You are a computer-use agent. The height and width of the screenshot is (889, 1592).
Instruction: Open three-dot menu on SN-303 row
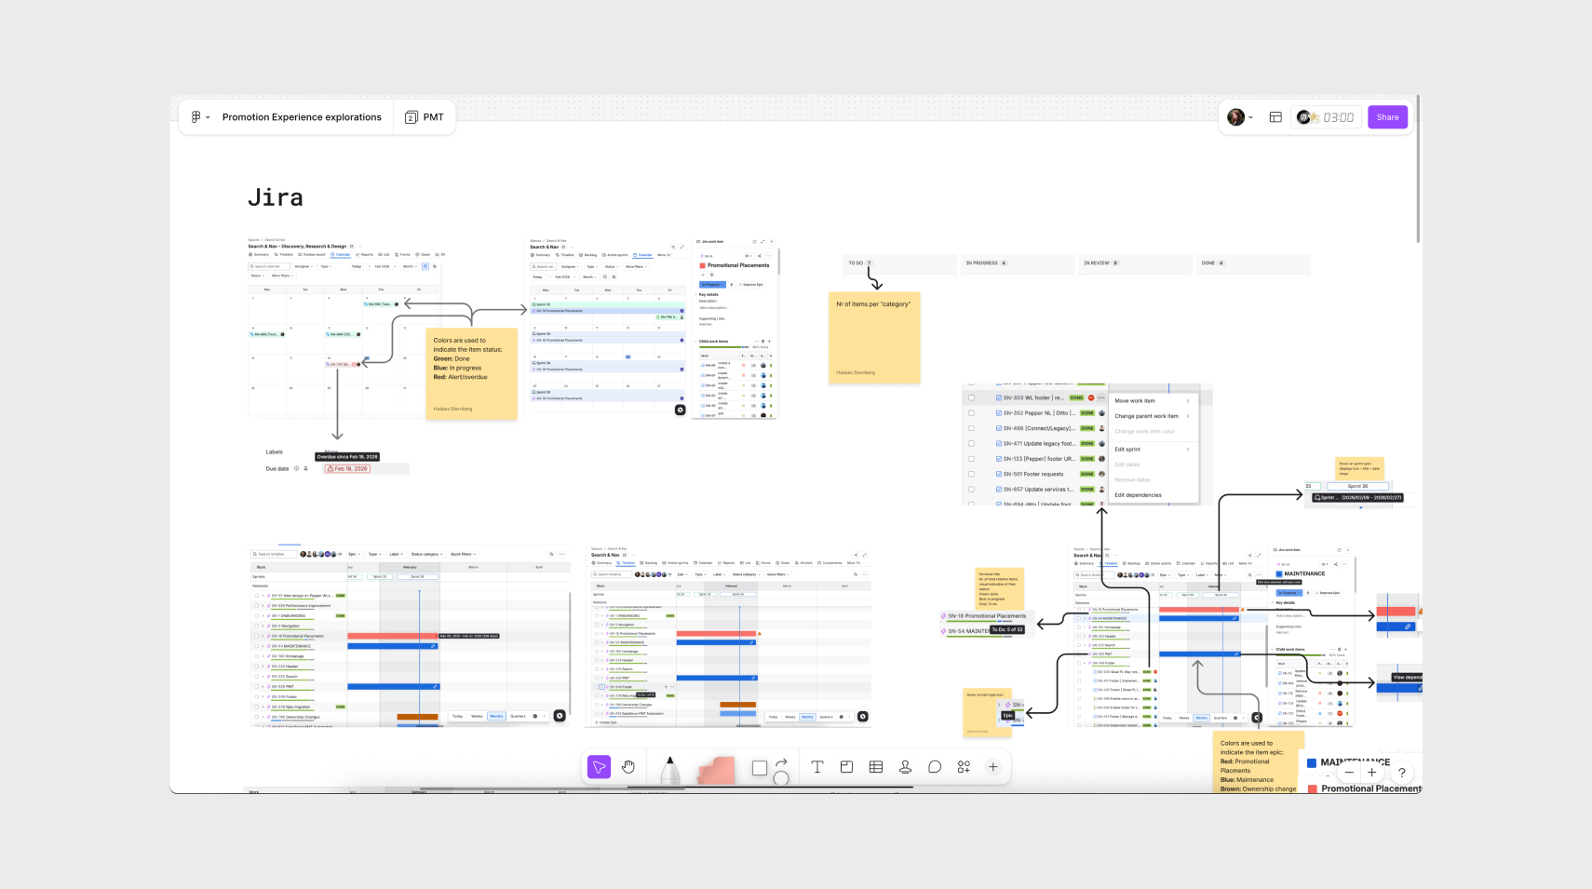pos(1101,397)
